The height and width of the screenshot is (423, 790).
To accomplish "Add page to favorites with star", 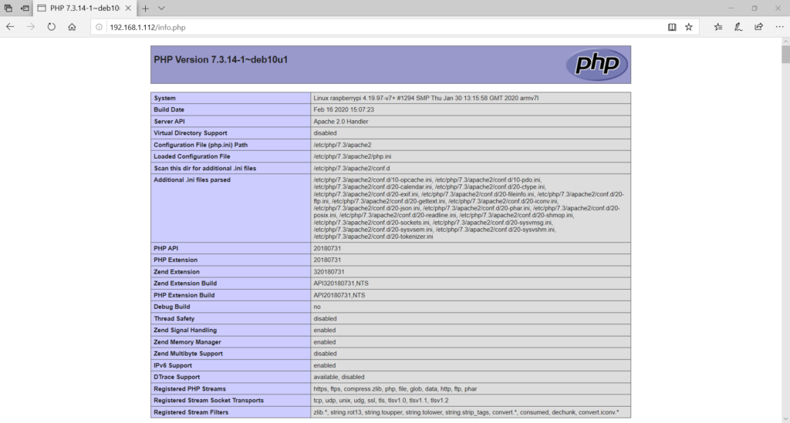I will click(688, 26).
